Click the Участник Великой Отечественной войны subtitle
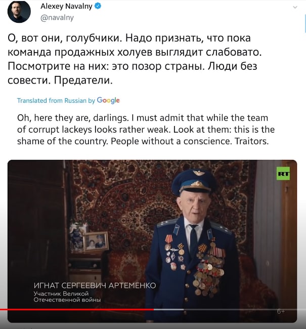The image size is (306, 329). (x=67, y=297)
